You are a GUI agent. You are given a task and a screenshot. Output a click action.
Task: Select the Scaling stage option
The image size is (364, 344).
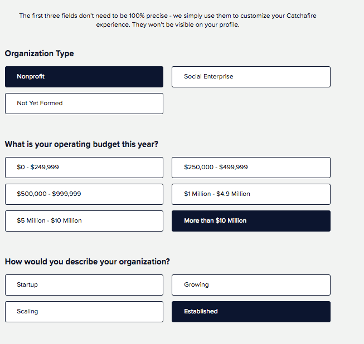click(x=84, y=312)
